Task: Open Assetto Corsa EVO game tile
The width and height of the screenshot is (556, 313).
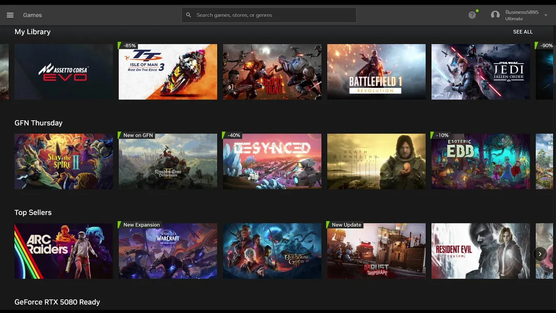Action: (x=64, y=72)
